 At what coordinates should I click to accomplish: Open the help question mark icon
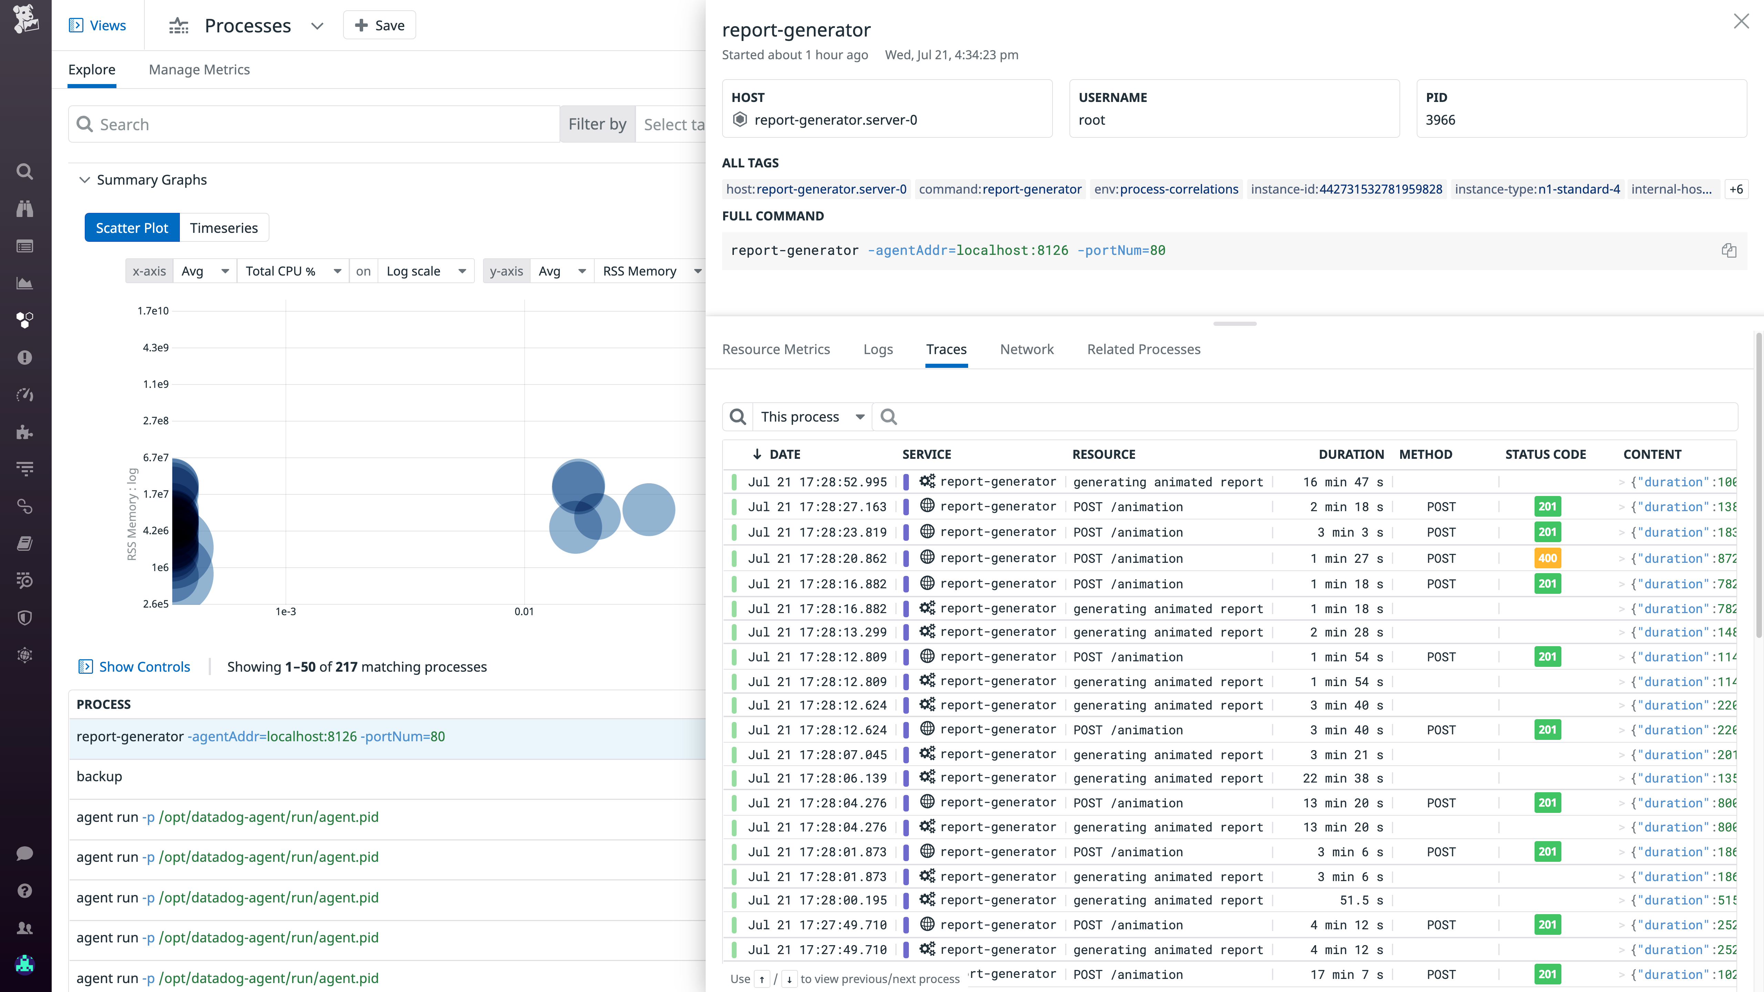tap(25, 891)
